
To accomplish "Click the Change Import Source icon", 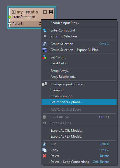I will point(44,84).
